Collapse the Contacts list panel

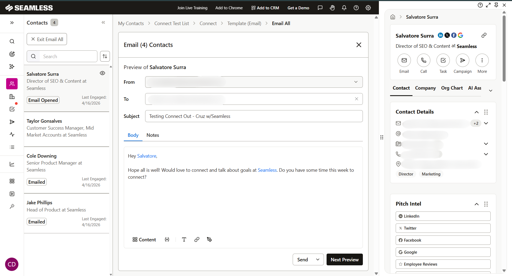click(103, 22)
